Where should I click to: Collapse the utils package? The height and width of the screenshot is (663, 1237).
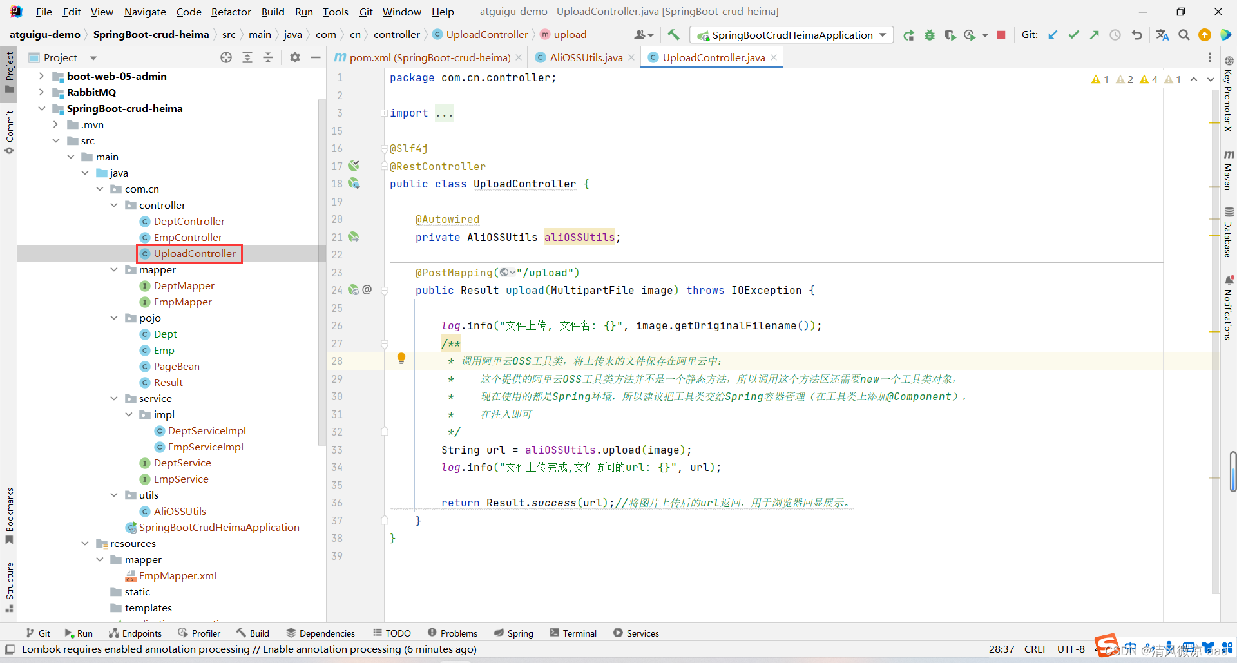(114, 495)
